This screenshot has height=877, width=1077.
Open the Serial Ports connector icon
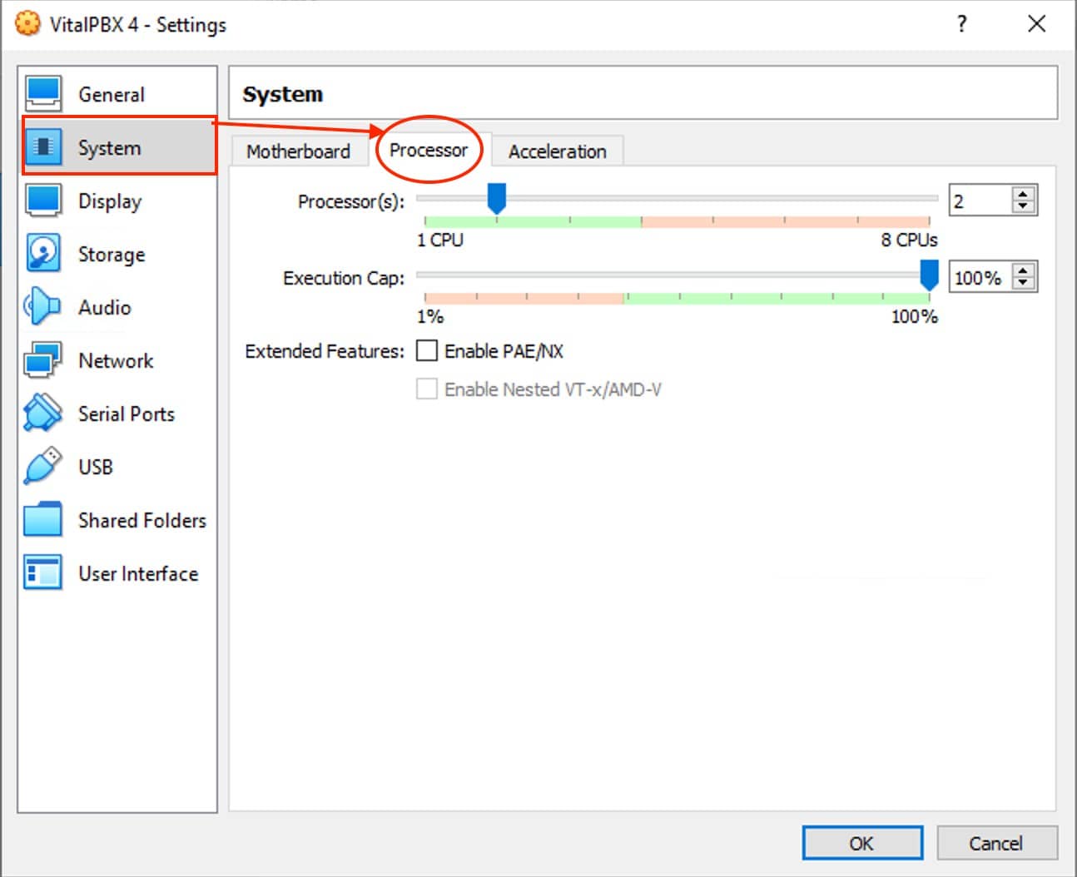(43, 414)
